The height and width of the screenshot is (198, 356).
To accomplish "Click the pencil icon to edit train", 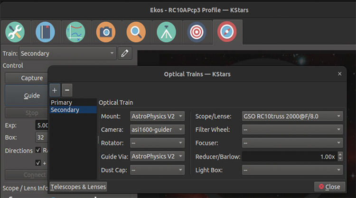I will (x=124, y=53).
